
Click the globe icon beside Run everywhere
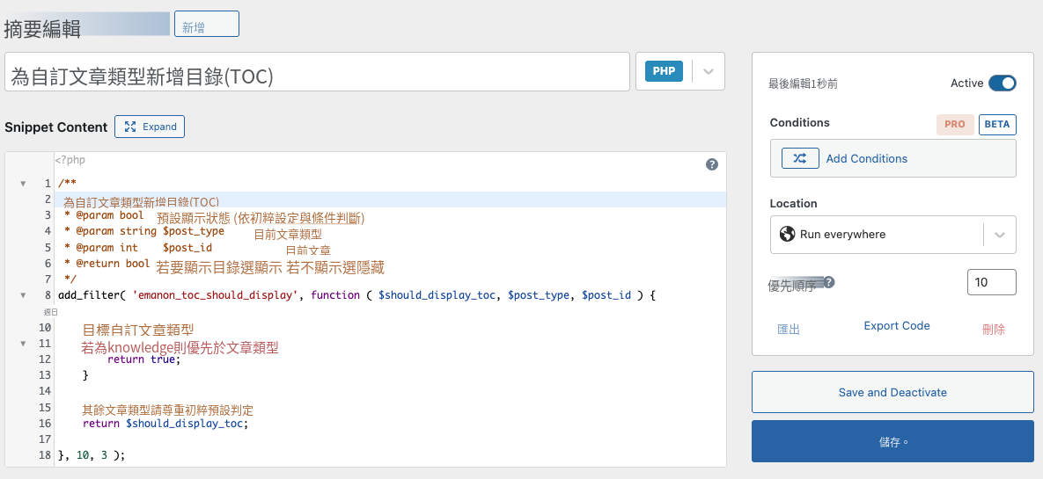(x=787, y=234)
